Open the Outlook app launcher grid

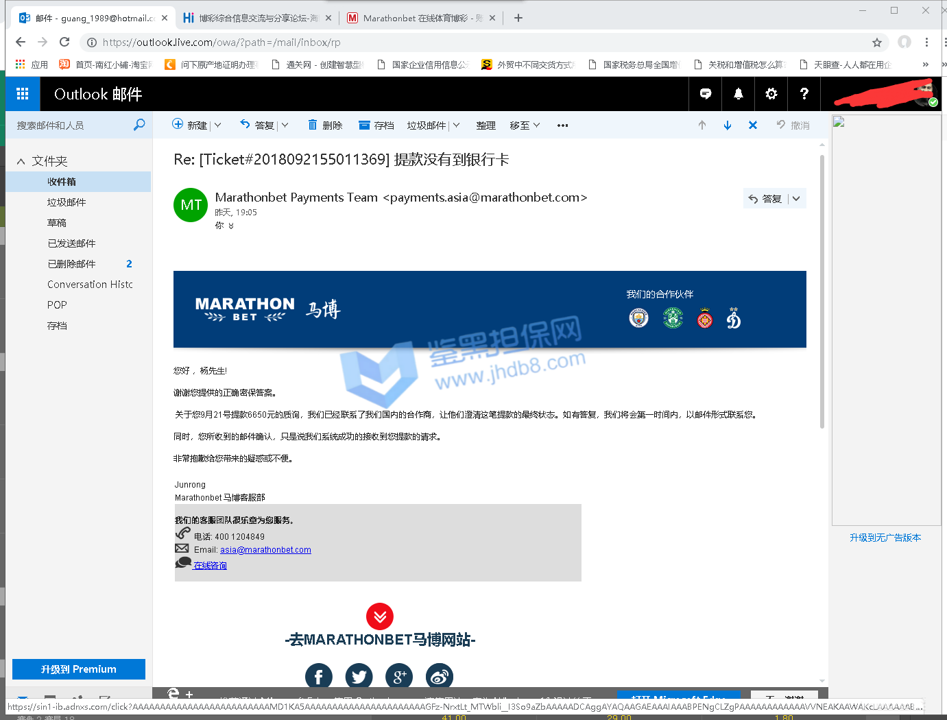tap(23, 94)
